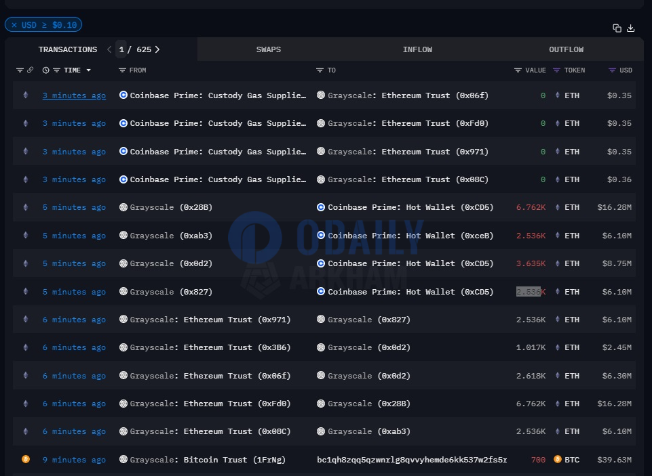
Task: Switch to the INFLOW tab
Action: click(x=417, y=49)
